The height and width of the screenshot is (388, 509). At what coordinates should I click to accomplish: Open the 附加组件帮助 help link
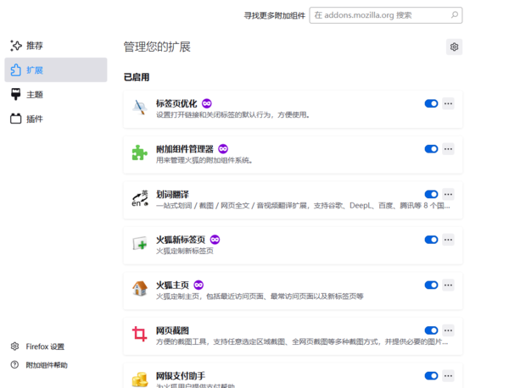[46, 365]
